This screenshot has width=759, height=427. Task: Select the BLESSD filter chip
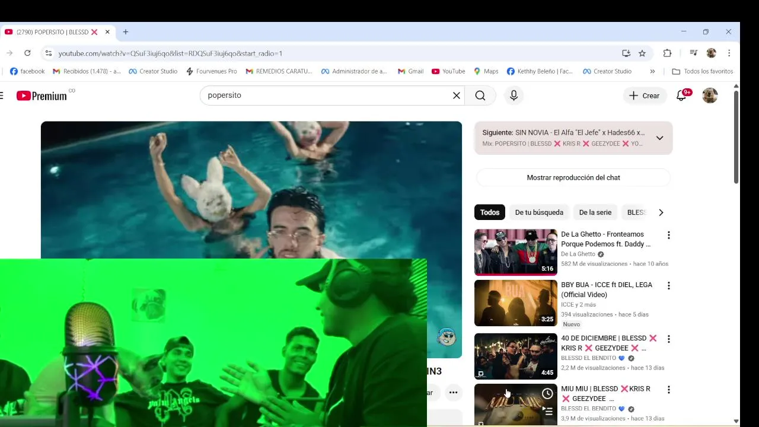pyautogui.click(x=636, y=212)
